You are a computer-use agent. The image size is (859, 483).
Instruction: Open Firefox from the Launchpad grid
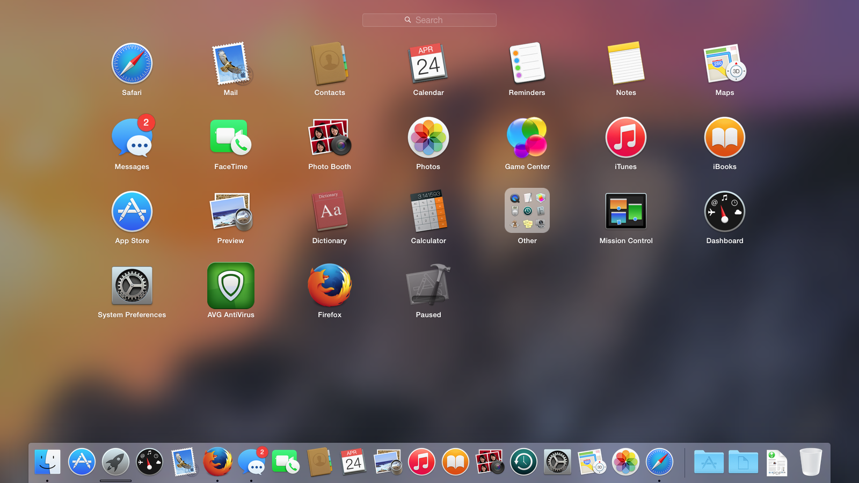[330, 286]
